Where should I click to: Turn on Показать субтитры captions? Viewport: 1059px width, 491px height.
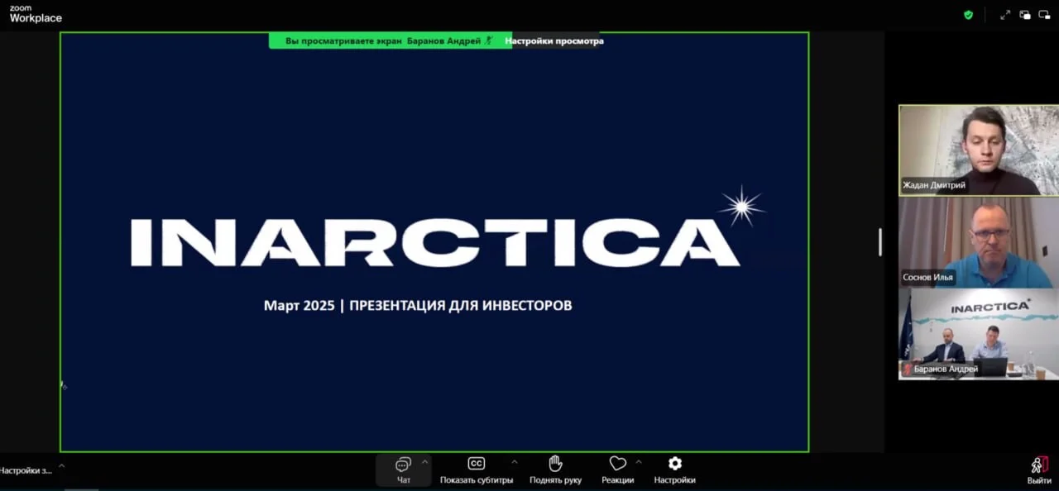(x=477, y=470)
